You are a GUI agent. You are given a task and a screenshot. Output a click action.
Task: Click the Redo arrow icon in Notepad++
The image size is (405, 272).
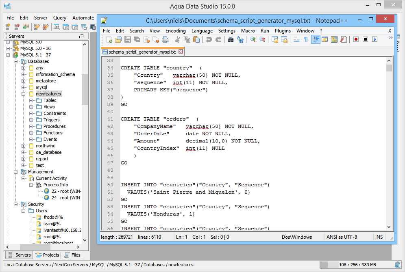point(218,39)
